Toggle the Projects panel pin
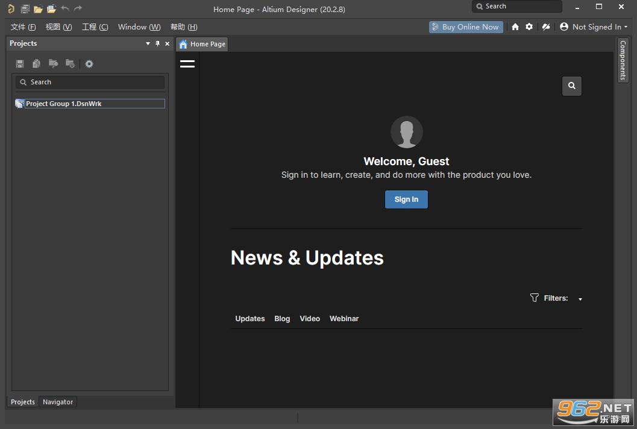This screenshot has height=429, width=637. click(x=158, y=43)
